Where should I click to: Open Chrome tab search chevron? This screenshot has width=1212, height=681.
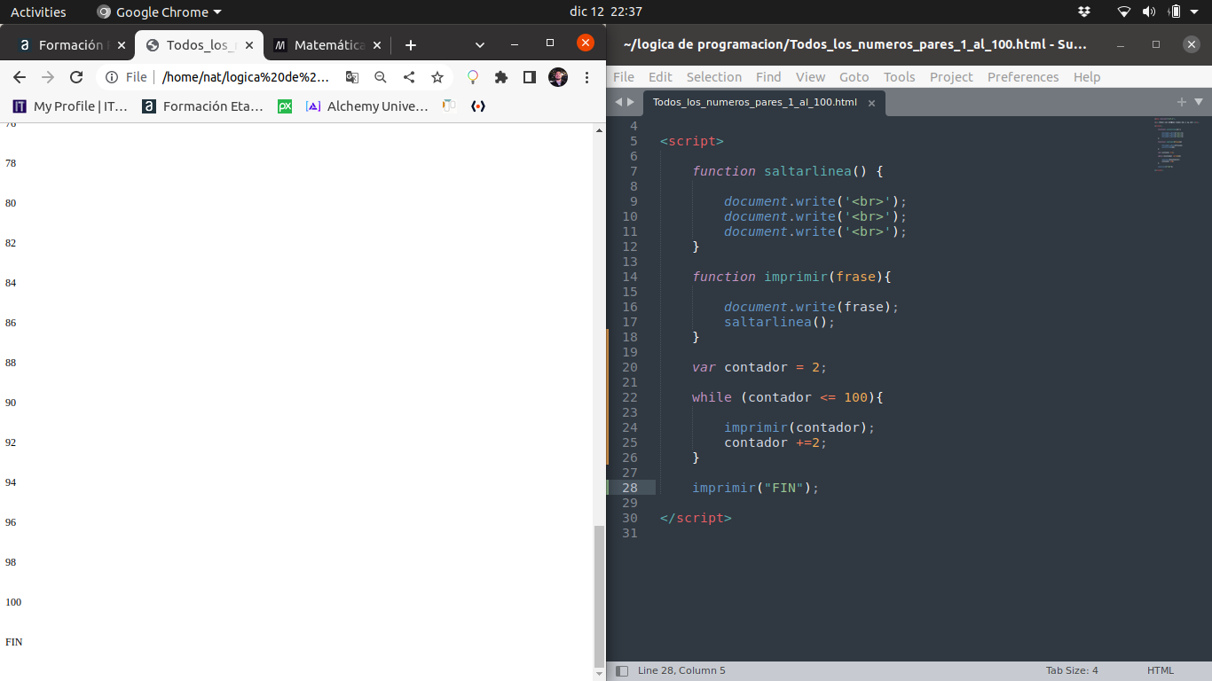pyautogui.click(x=480, y=44)
